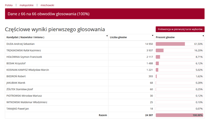The height and width of the screenshot is (122, 211).
Task: Click the vote count 1 221
Action: pyautogui.click(x=150, y=70)
